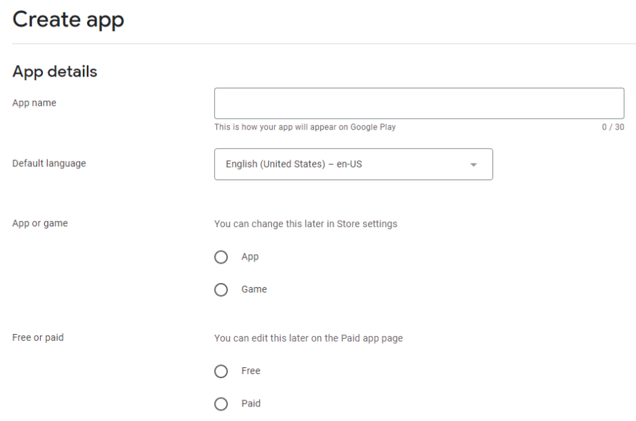The height and width of the screenshot is (421, 636).
Task: Select the Game radio button
Action: pos(221,290)
